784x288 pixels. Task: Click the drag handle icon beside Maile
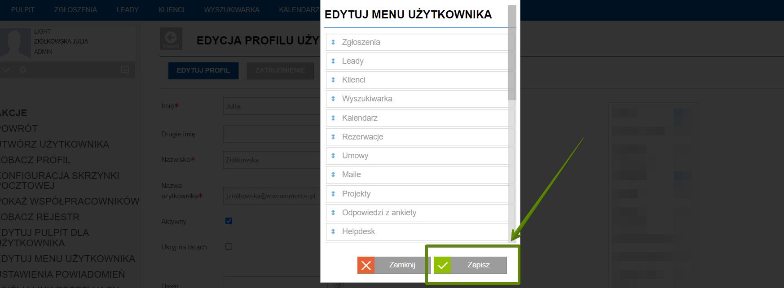(333, 175)
